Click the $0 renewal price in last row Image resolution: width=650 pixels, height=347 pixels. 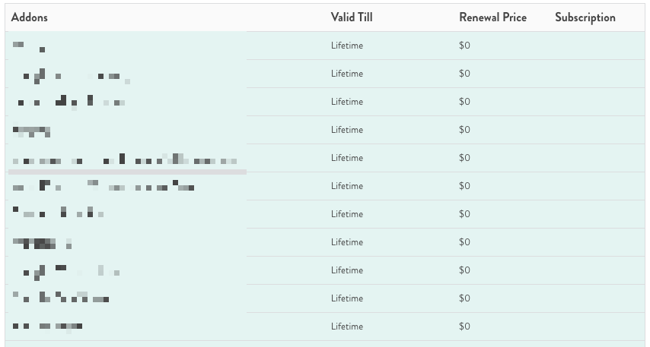[464, 326]
